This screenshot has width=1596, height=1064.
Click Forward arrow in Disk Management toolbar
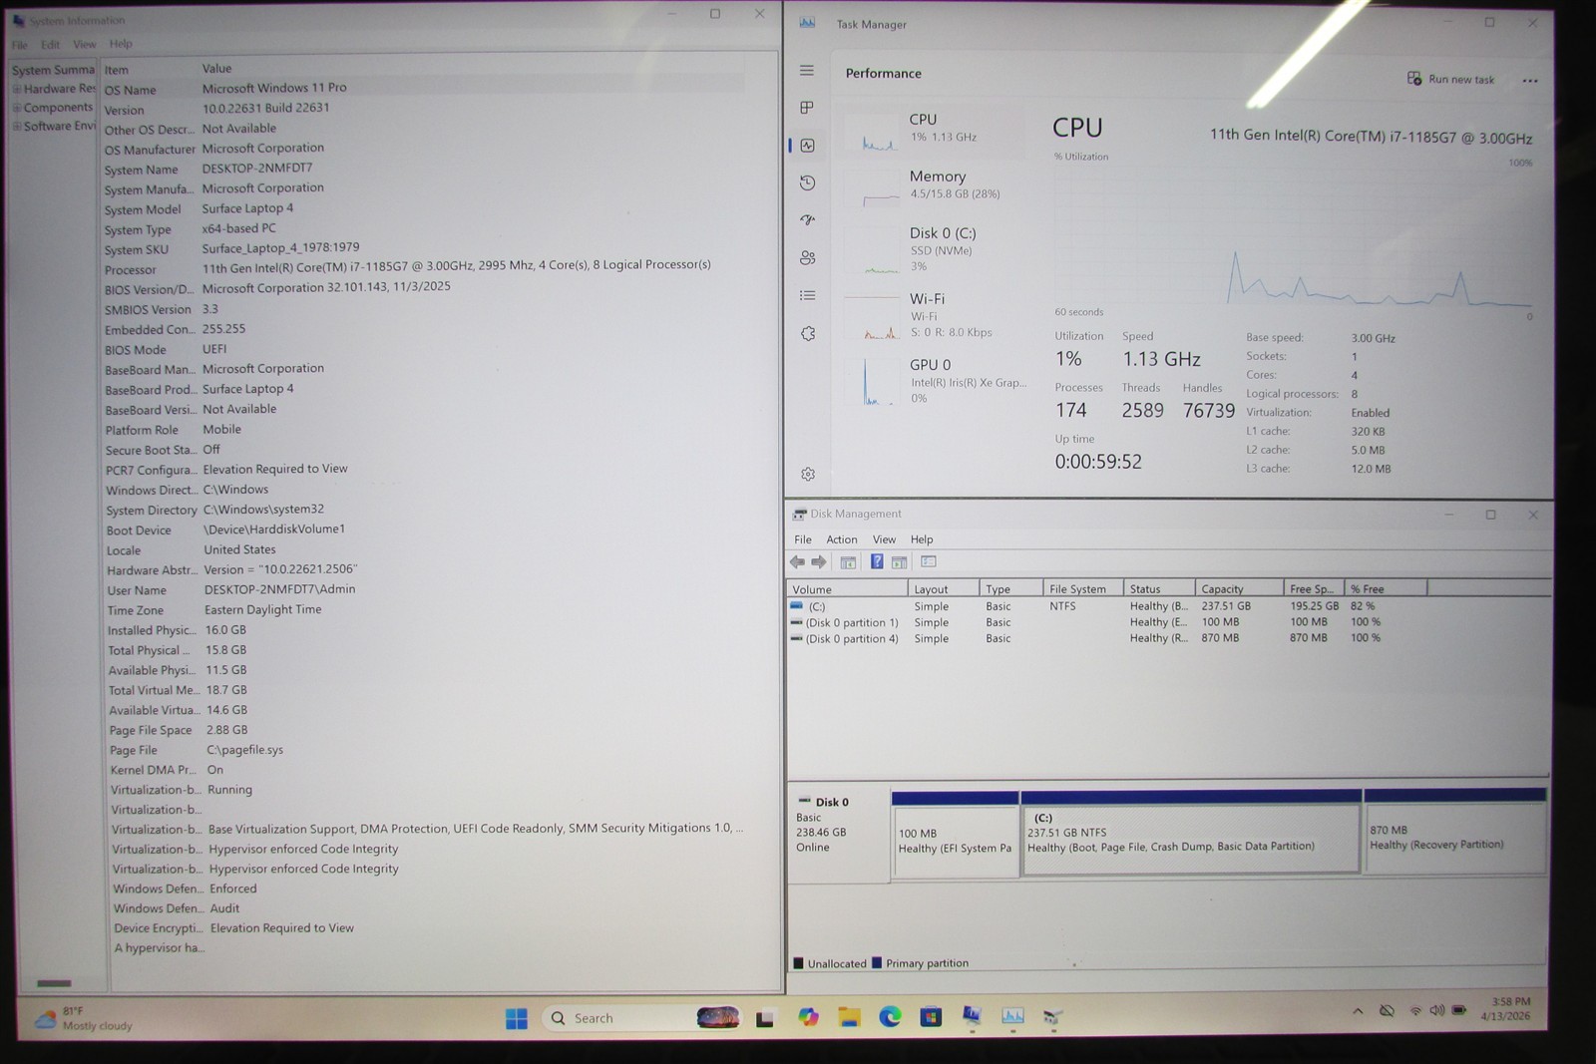coord(819,562)
